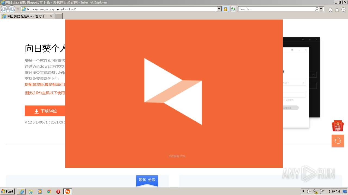Screen dimensions: 348x195
Task: Open the security lock report icon
Action: point(225,9)
